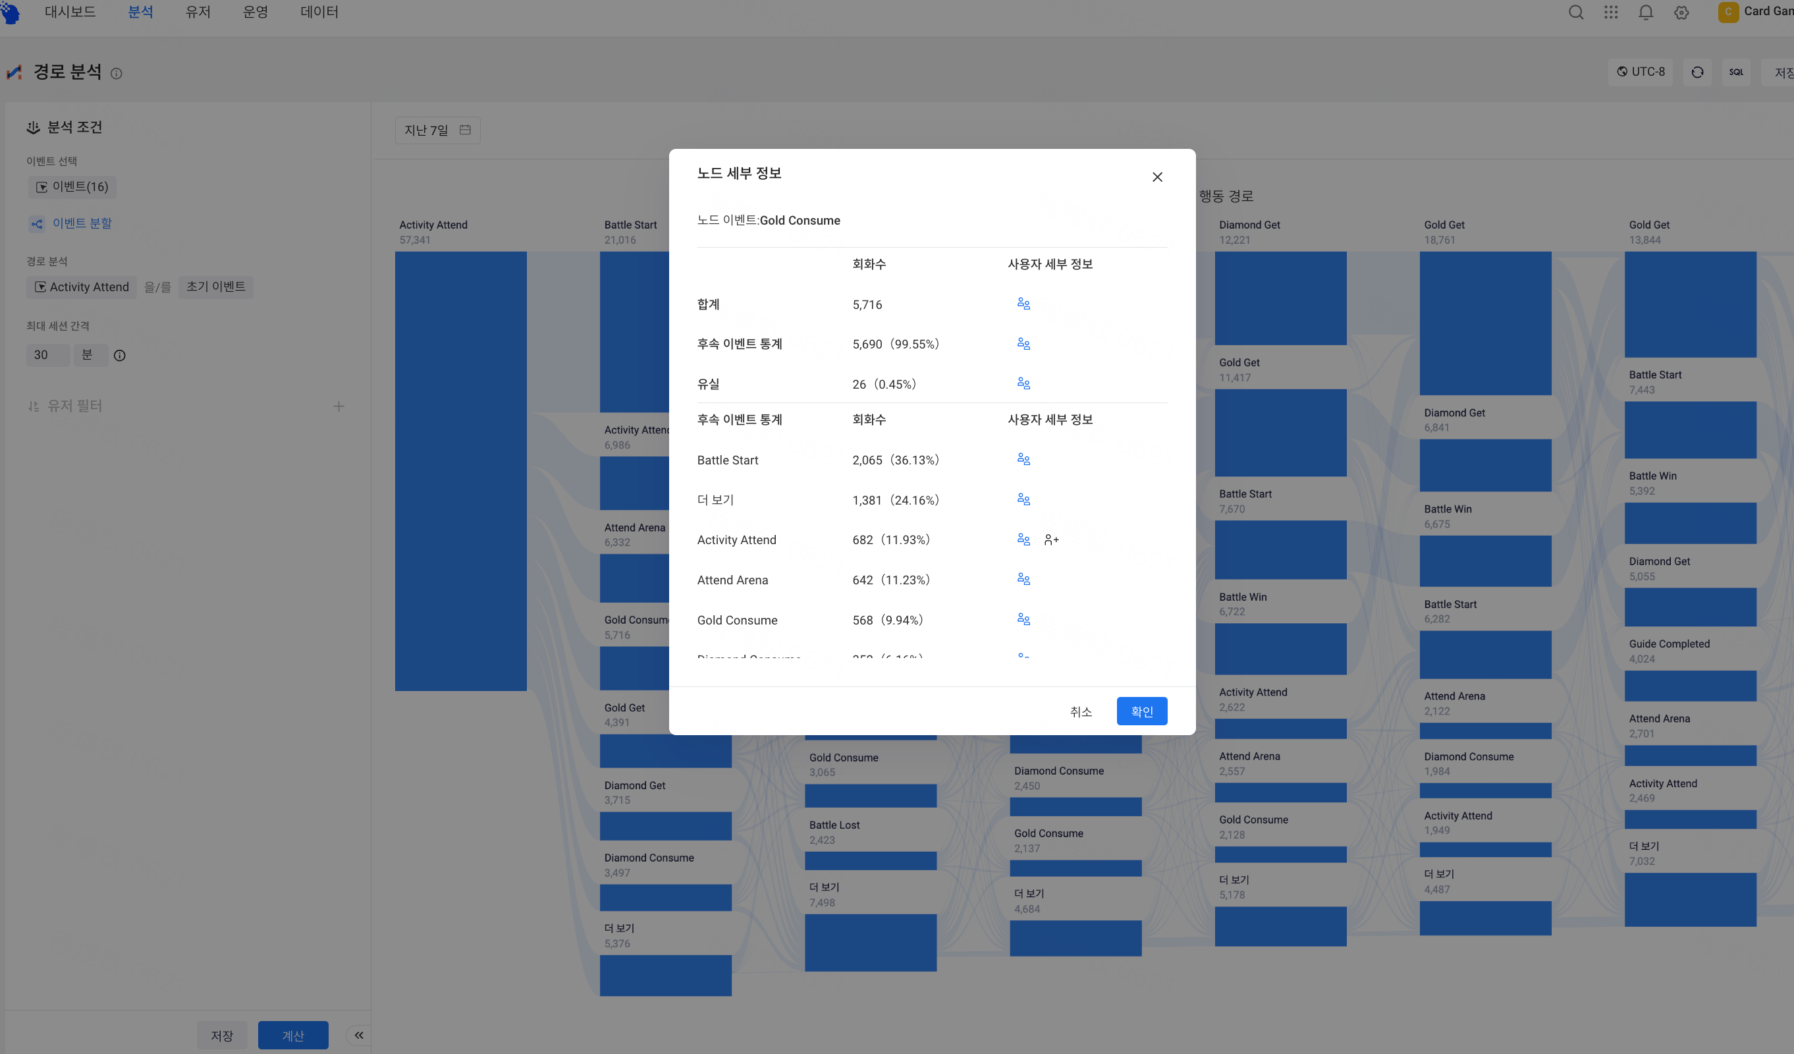1794x1054 pixels.
Task: Click Diamond Get 12,221 node bar
Action: 1280,298
